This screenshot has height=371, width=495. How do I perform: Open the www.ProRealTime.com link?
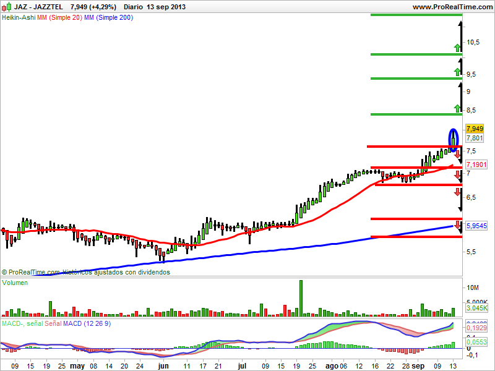point(452,7)
